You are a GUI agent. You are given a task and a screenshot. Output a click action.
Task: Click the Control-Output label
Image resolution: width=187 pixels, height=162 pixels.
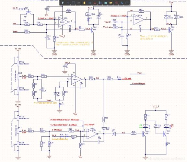[139, 83]
